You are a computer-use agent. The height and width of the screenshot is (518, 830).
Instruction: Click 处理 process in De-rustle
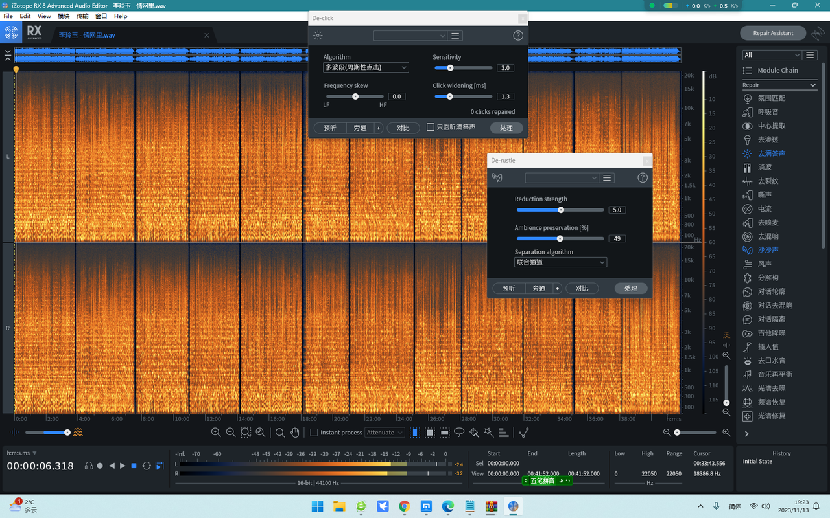[x=631, y=288]
